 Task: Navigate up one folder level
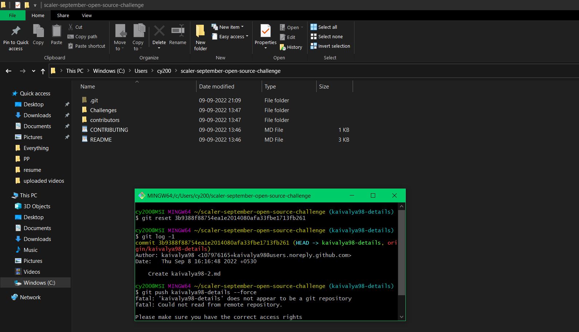[x=43, y=71]
